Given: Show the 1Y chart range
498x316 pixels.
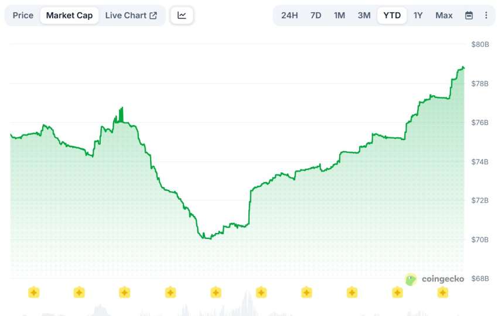Looking at the screenshot, I should coord(418,15).
